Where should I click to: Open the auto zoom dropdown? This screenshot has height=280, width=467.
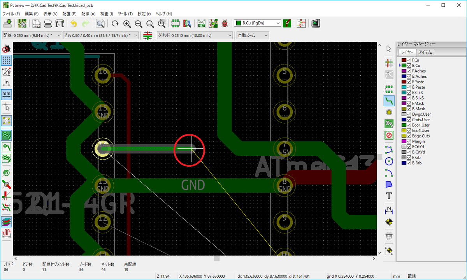[x=253, y=35]
